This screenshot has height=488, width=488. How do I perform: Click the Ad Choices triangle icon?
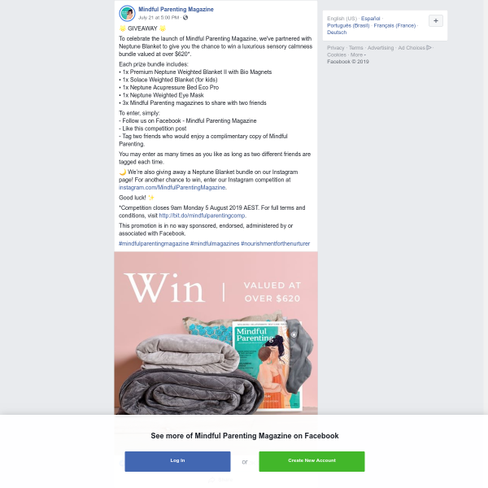tap(429, 48)
